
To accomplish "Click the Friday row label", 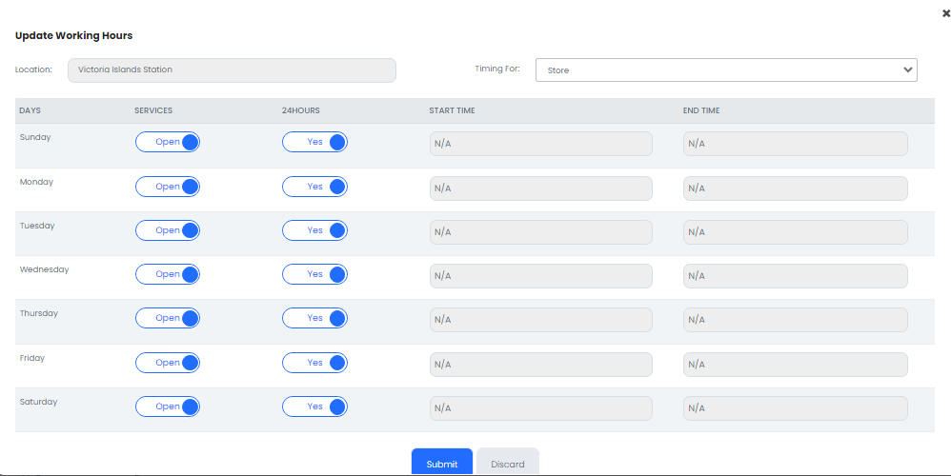I will [x=32, y=358].
